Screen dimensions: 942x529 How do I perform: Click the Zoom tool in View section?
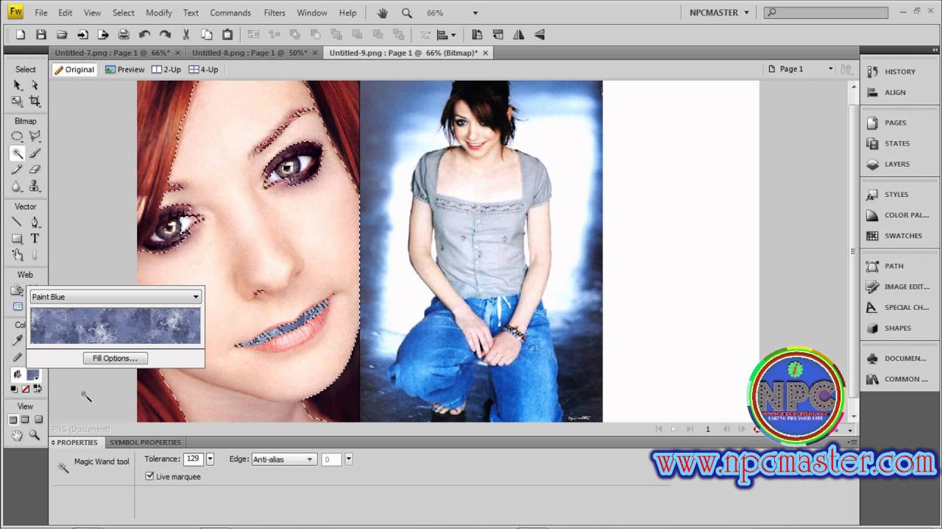35,436
